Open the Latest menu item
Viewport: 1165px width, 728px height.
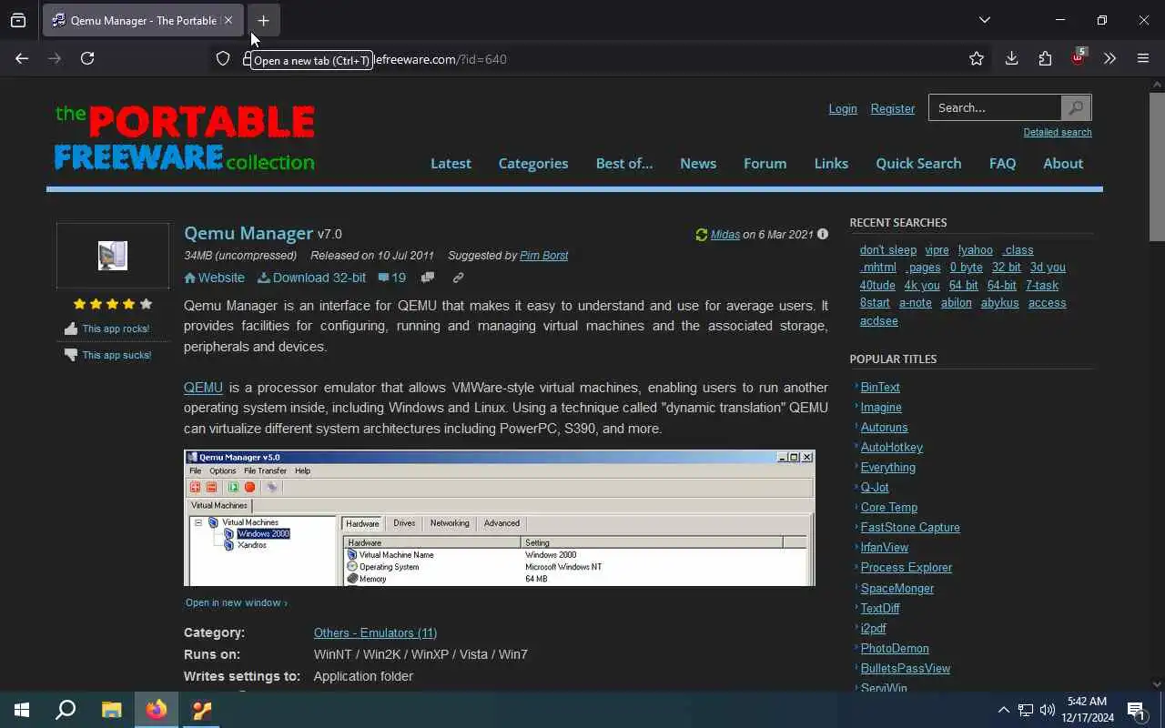coord(451,164)
